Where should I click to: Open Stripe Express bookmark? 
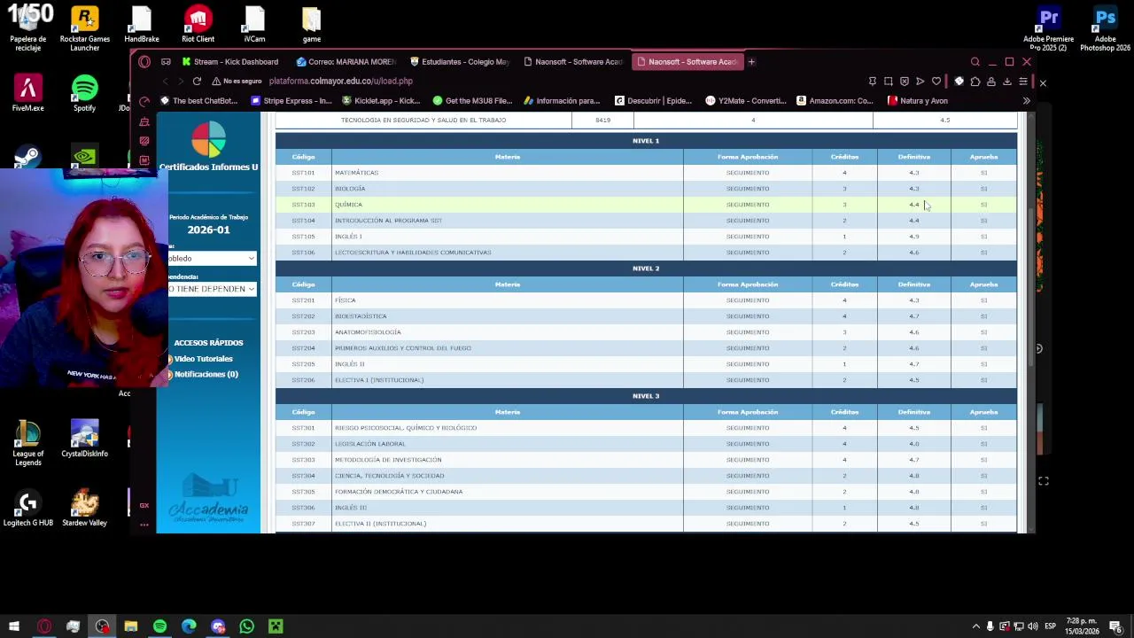[291, 101]
